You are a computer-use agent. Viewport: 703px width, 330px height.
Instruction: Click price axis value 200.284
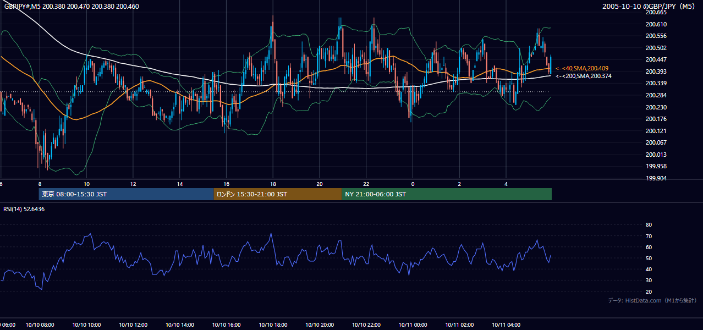[656, 95]
